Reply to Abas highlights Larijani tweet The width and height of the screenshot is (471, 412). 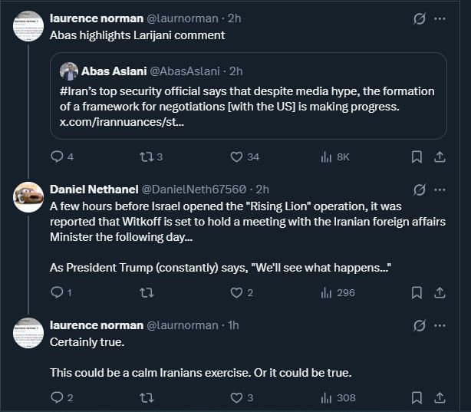pyautogui.click(x=57, y=157)
